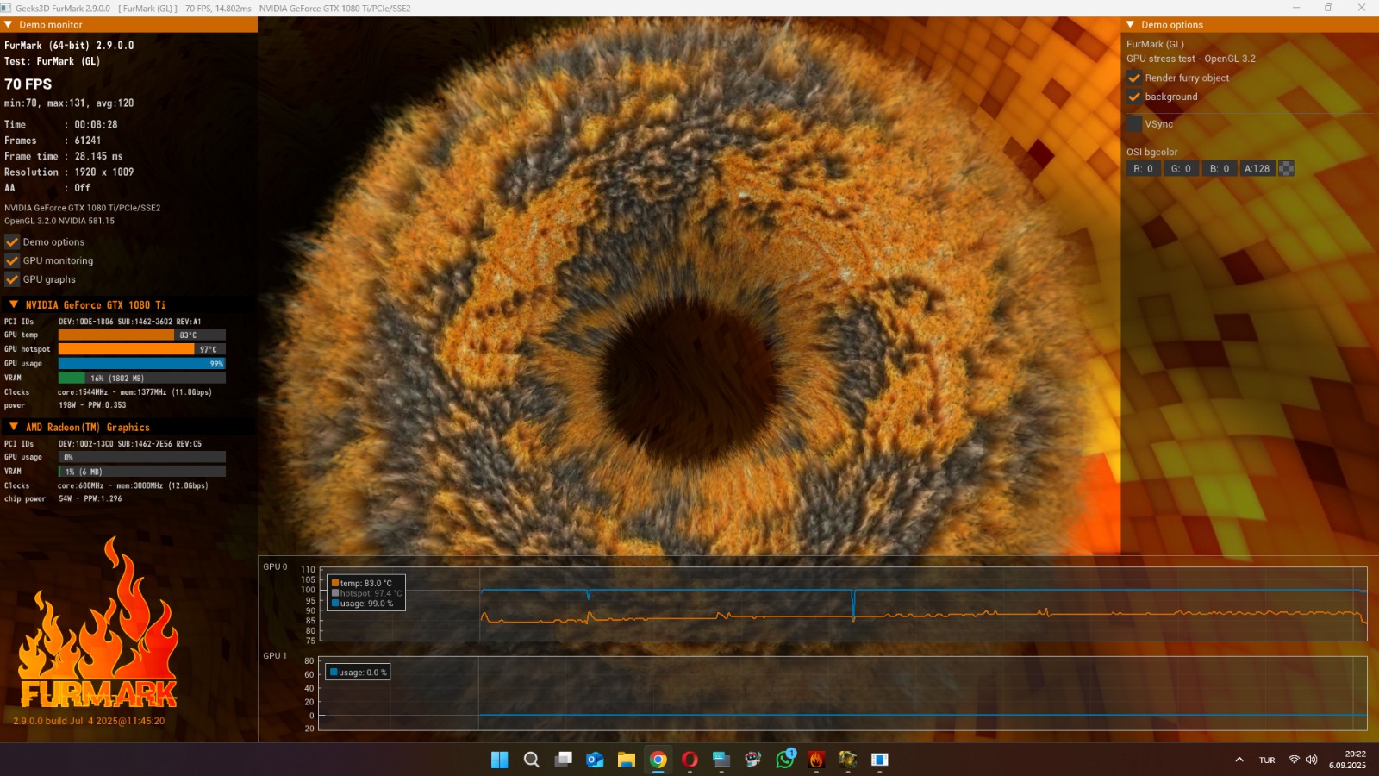Click the Frame time 28.145 ms line
Image resolution: width=1379 pixels, height=776 pixels.
point(64,156)
